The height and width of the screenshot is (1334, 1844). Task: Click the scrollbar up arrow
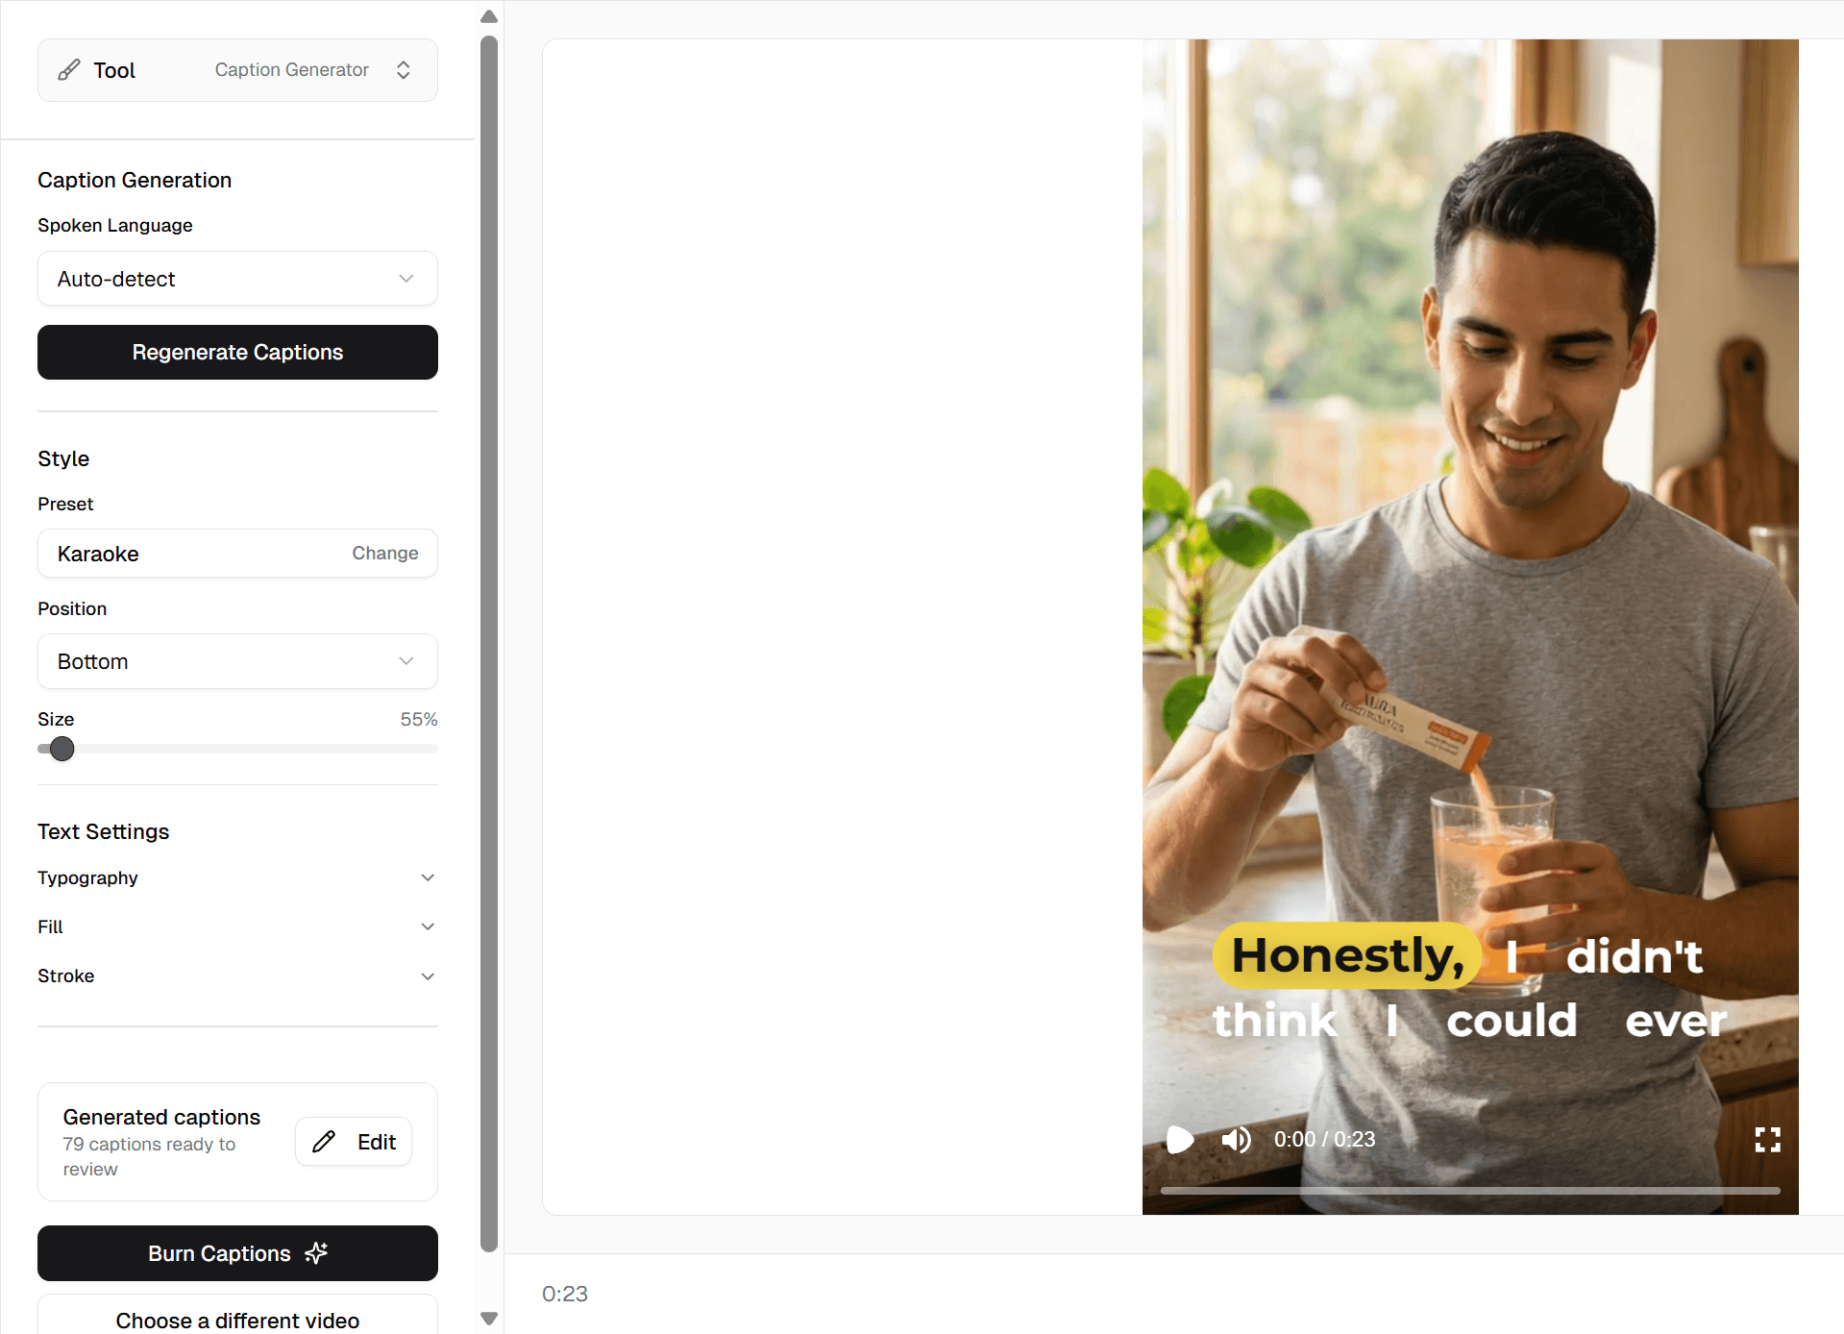pyautogui.click(x=489, y=16)
